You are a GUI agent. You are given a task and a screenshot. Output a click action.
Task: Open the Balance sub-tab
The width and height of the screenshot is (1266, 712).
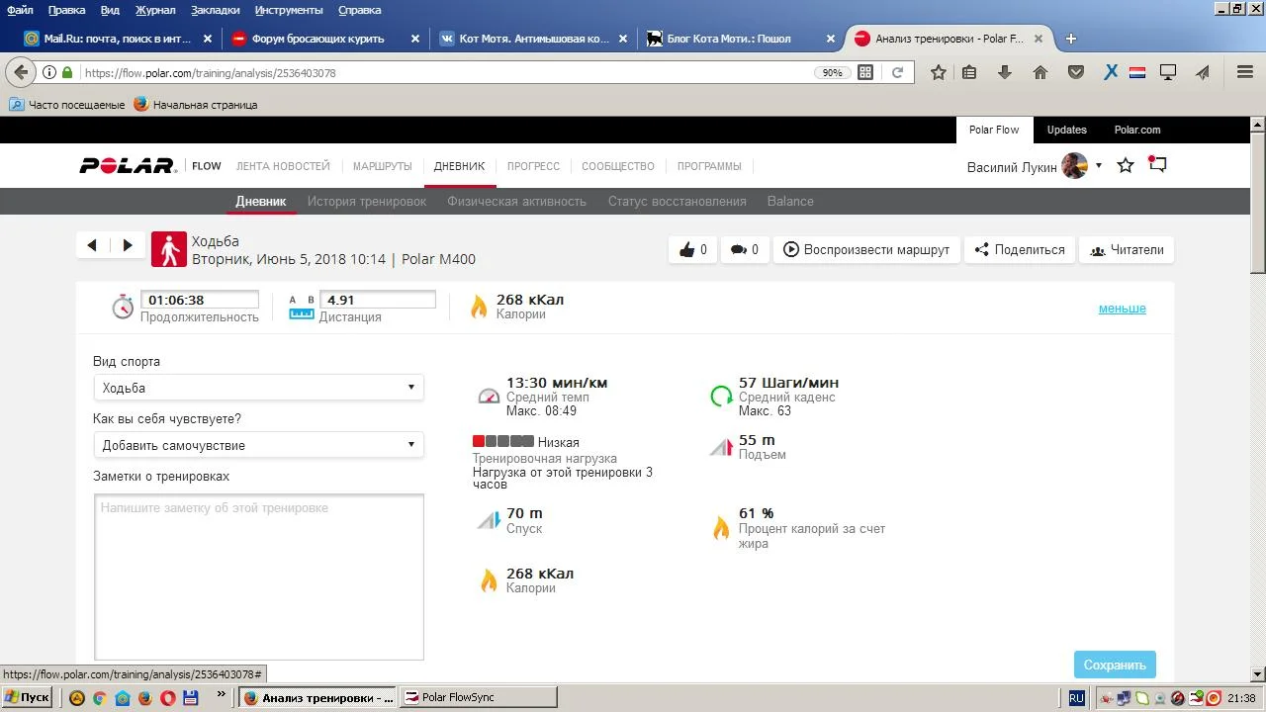tap(790, 201)
